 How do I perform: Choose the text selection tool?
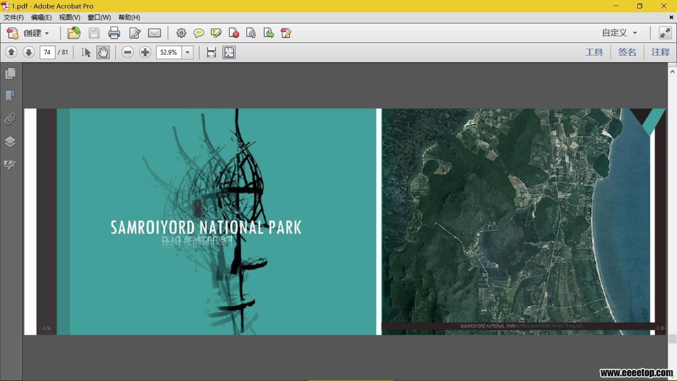point(85,52)
